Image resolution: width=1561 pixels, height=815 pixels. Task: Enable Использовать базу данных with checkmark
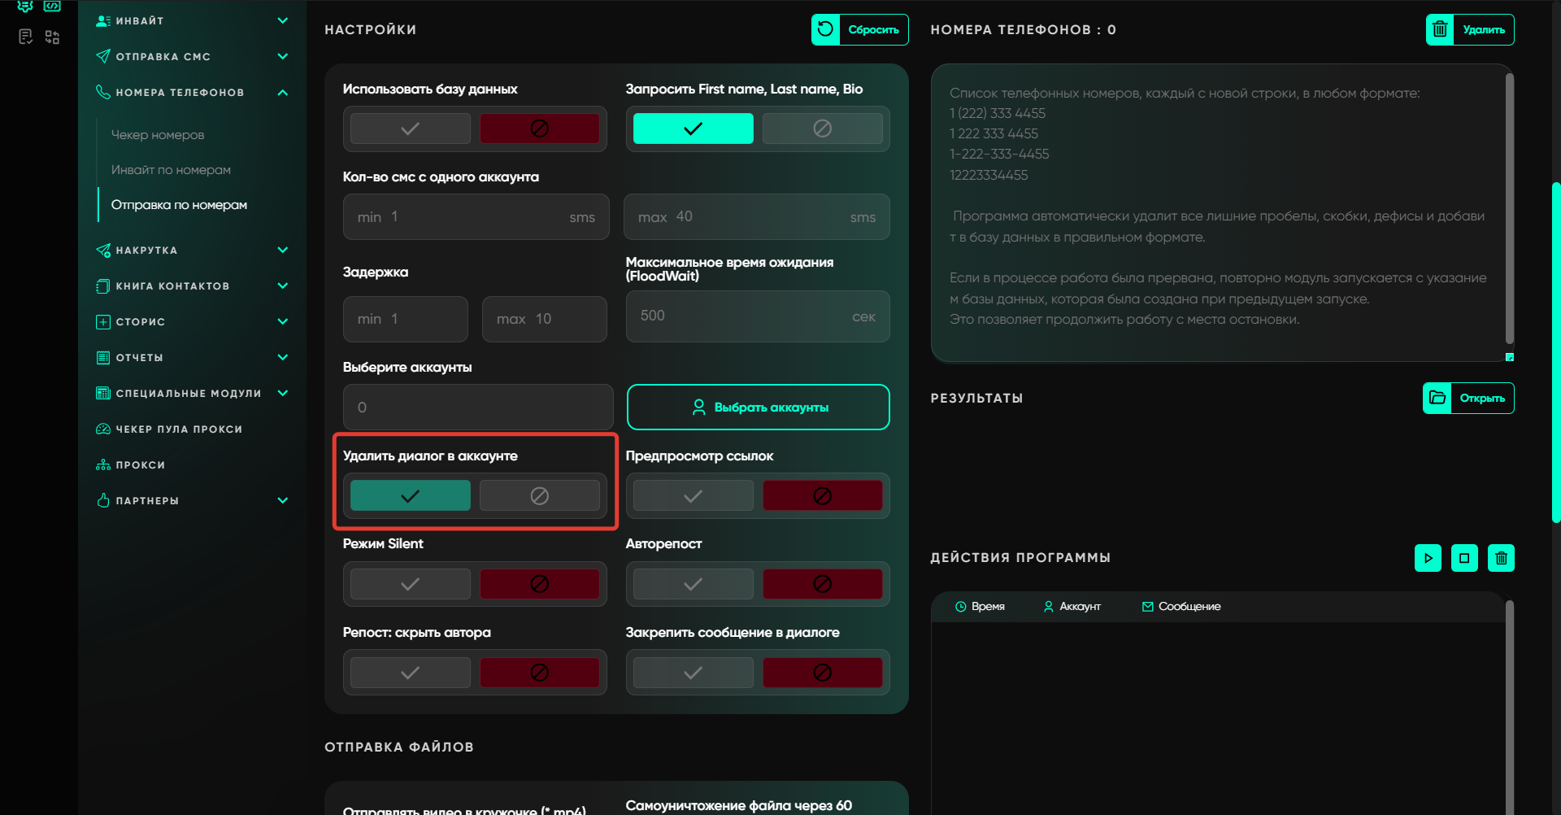point(411,129)
